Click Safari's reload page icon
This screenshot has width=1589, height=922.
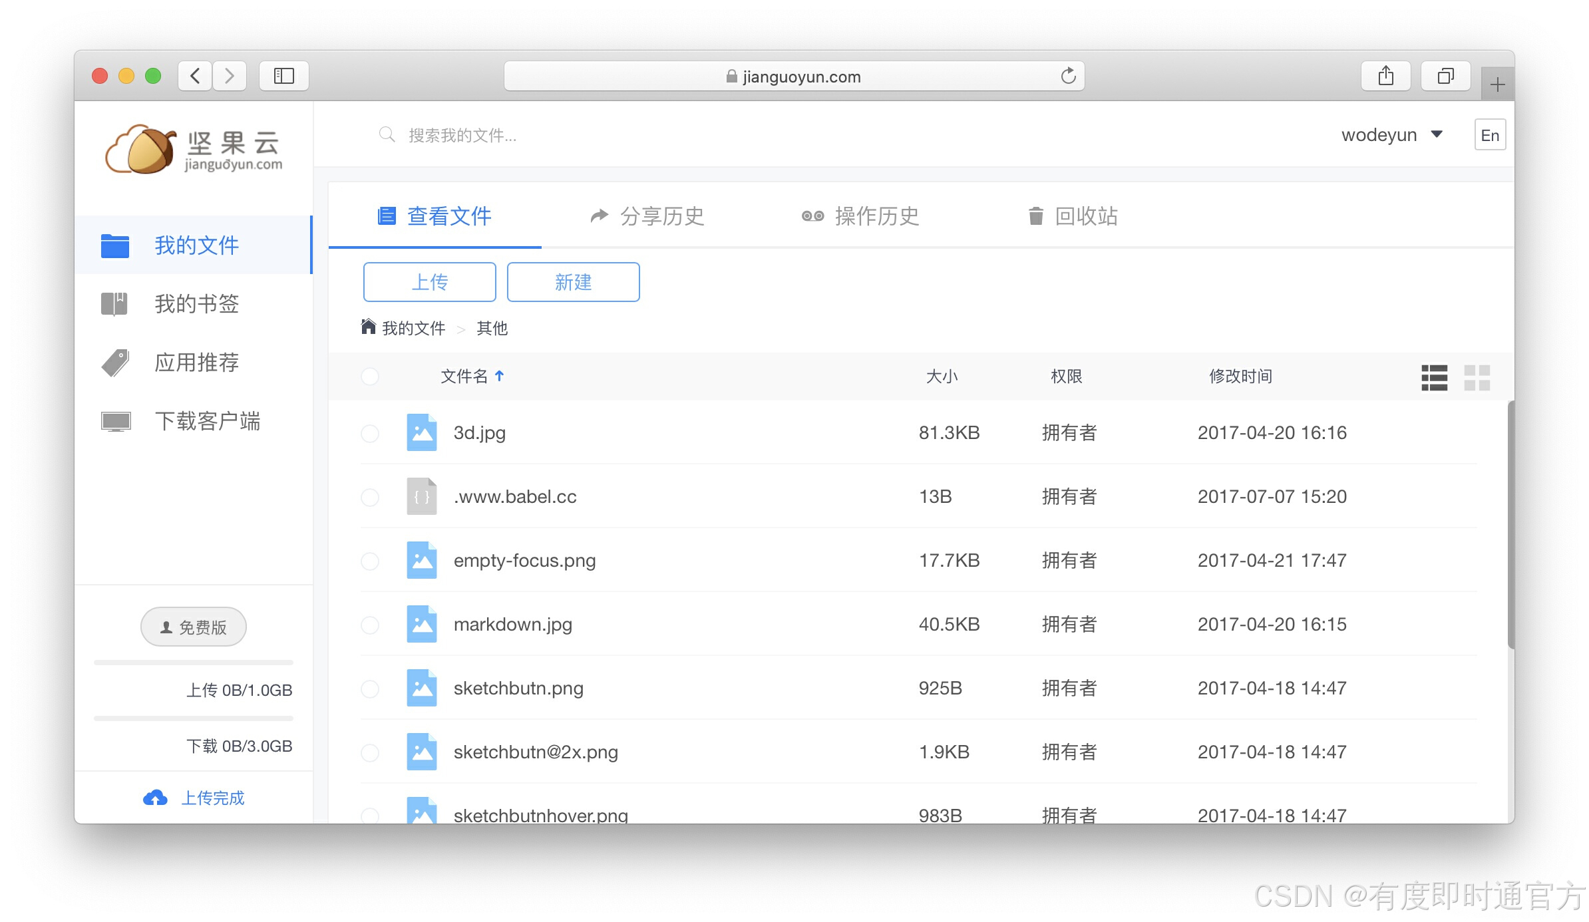click(1068, 76)
